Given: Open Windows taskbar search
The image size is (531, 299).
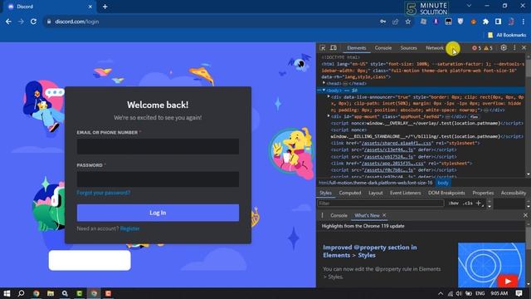Looking at the screenshot, I should click(x=21, y=293).
